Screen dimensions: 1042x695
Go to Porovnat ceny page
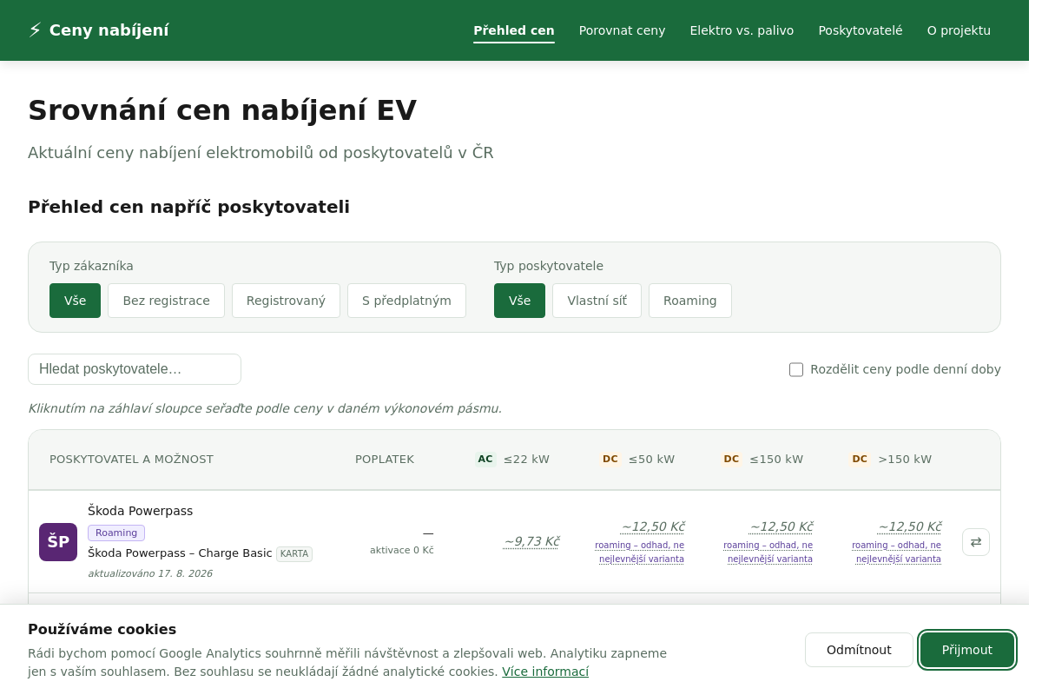point(622,30)
